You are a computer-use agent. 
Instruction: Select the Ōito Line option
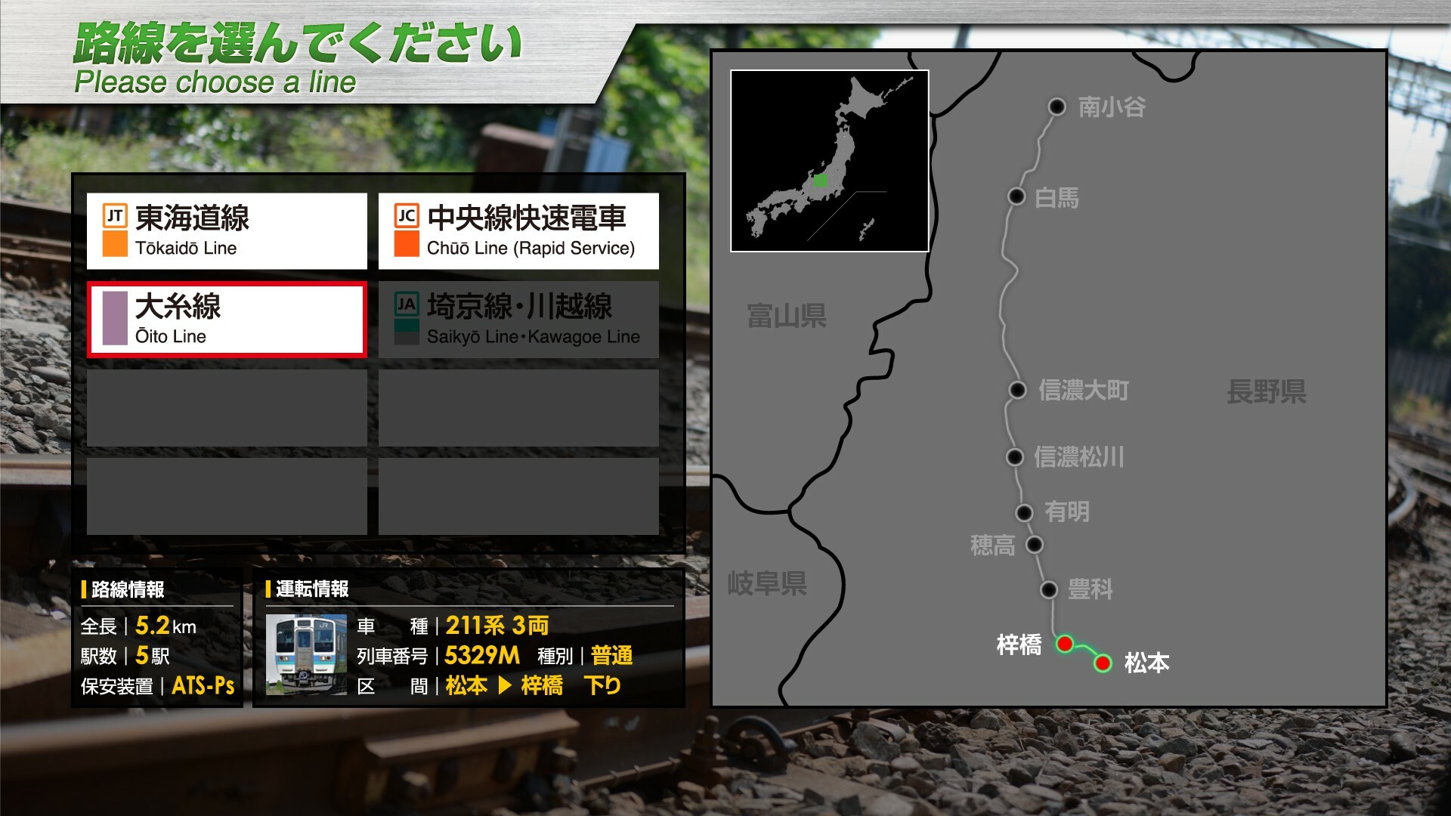click(x=226, y=319)
